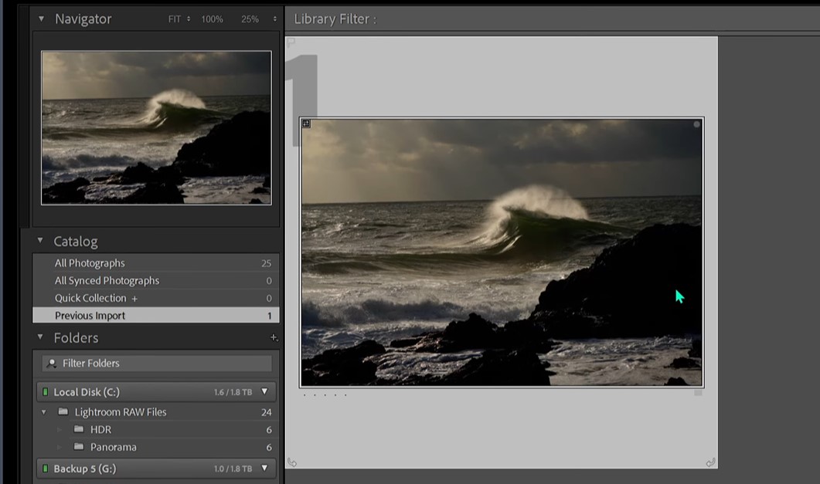Toggle Quick Collection circle marker on photo
This screenshot has width=820, height=484.
(696, 124)
